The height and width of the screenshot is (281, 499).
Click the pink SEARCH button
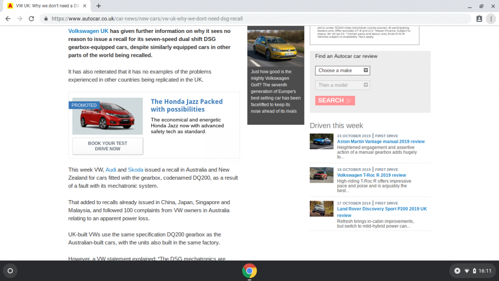[x=335, y=100]
